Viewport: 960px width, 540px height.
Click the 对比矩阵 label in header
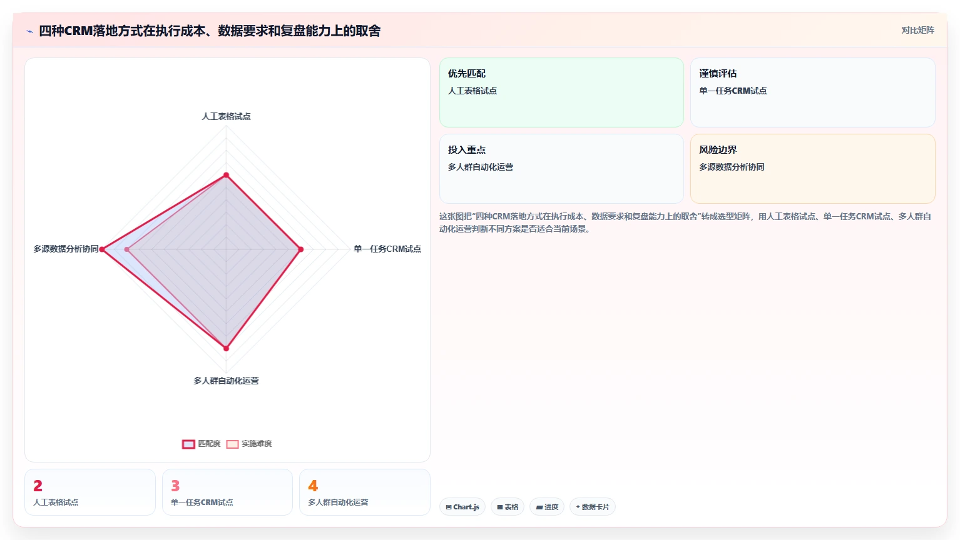tap(917, 30)
